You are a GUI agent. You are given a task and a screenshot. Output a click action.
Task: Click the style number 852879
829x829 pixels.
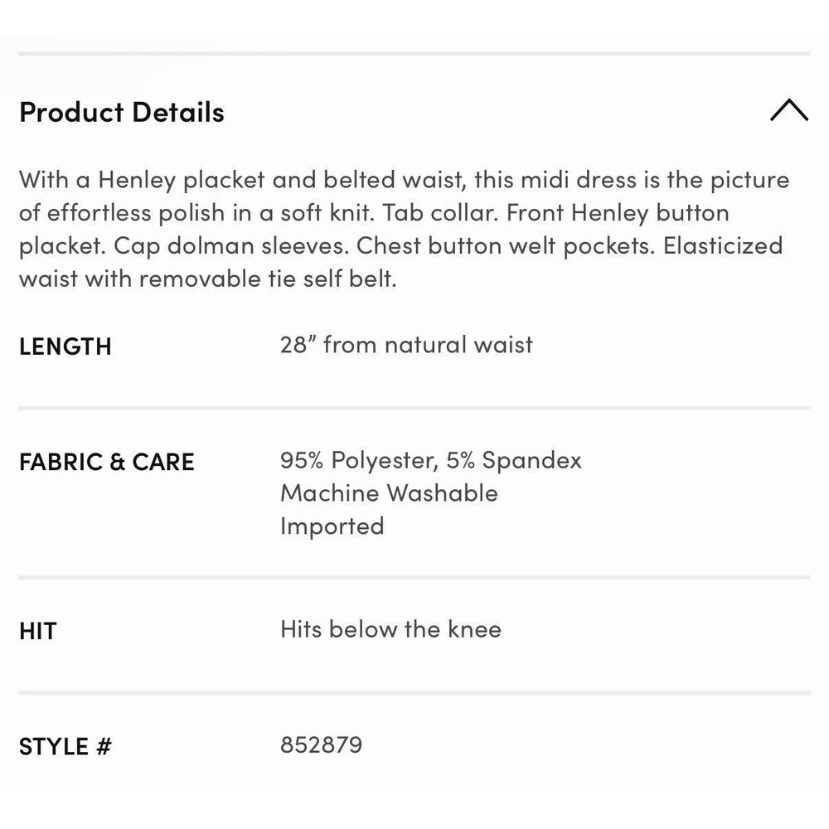pyautogui.click(x=322, y=744)
